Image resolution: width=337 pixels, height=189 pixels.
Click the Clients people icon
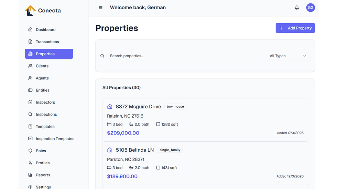(30, 66)
